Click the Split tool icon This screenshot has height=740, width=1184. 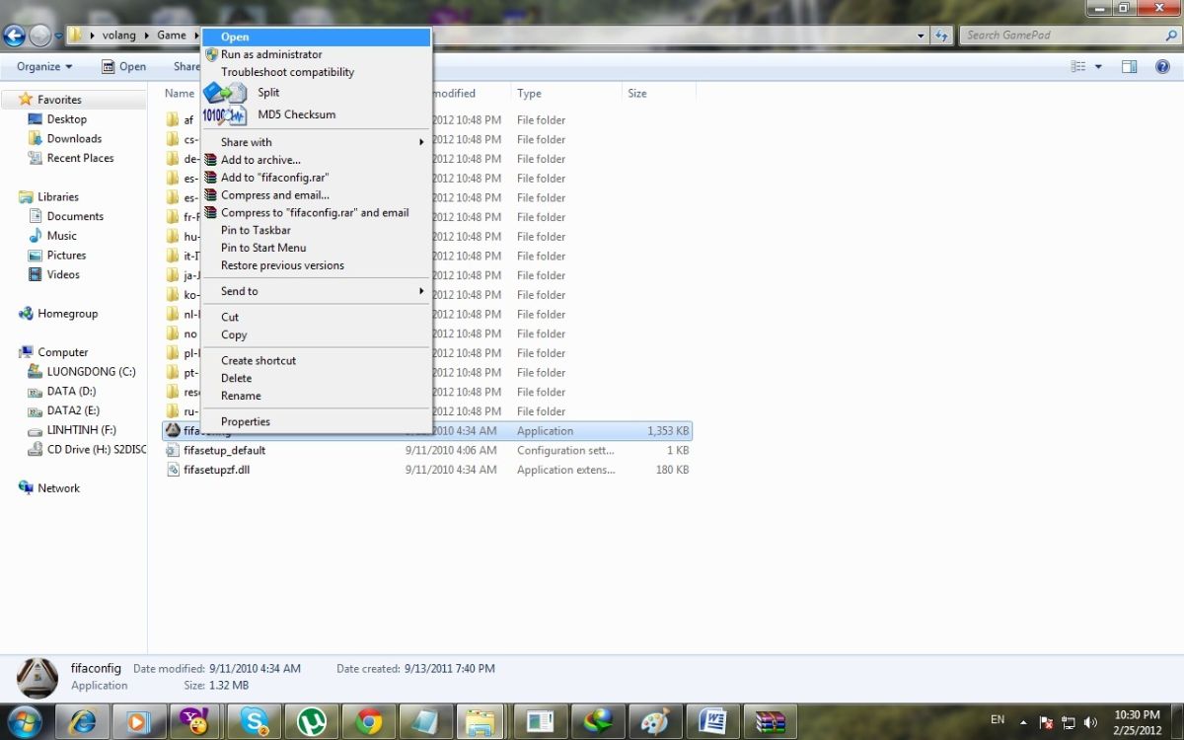point(224,93)
